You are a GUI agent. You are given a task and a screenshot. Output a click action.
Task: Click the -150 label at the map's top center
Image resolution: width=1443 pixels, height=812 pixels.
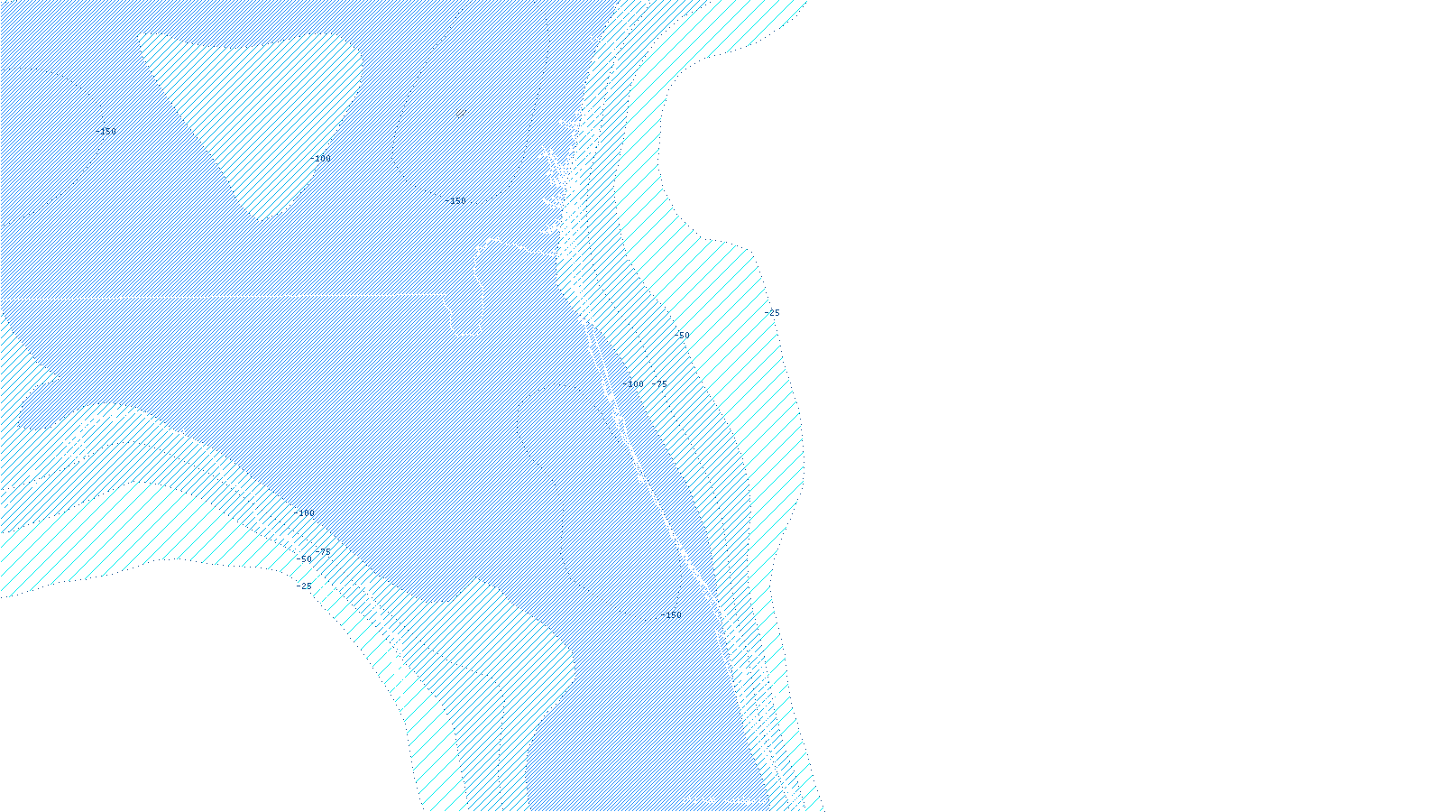point(455,201)
